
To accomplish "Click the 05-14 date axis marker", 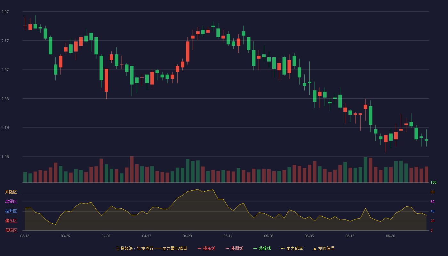I will 228,236.
